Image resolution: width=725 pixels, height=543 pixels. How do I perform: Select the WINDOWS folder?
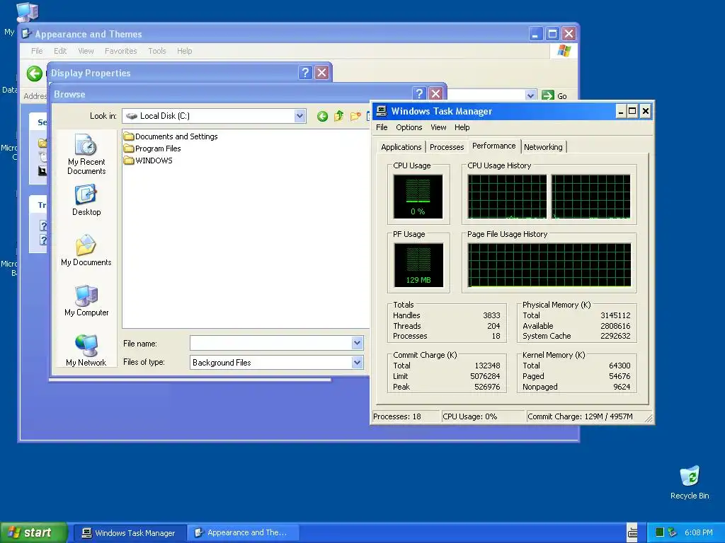coord(148,160)
